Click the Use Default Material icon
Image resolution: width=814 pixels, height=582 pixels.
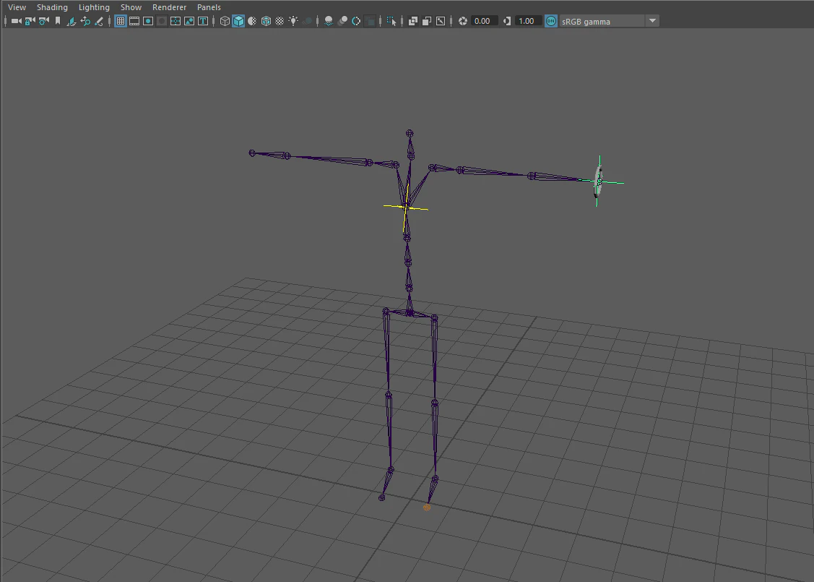tap(252, 21)
